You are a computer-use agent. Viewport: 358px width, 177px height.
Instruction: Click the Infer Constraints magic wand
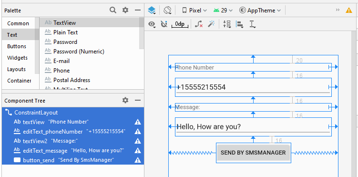[211, 24]
